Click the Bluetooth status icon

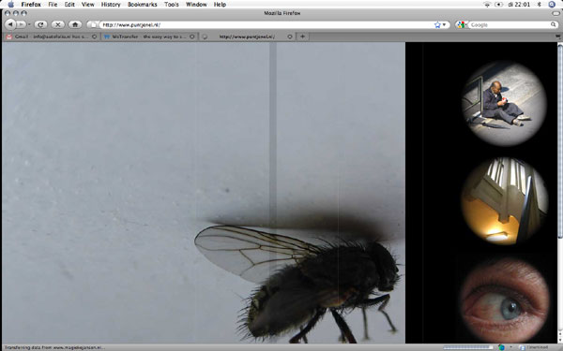(539, 5)
